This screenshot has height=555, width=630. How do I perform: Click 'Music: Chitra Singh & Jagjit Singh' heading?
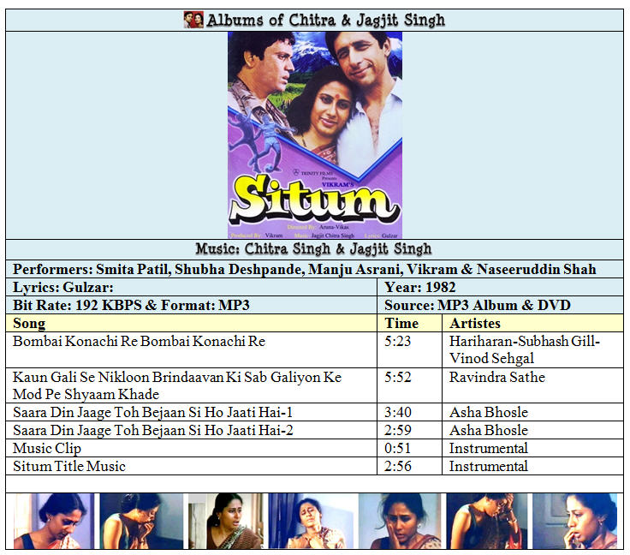(313, 248)
